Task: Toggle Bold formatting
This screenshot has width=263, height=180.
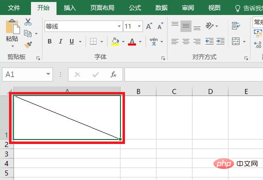Action: (x=49, y=41)
